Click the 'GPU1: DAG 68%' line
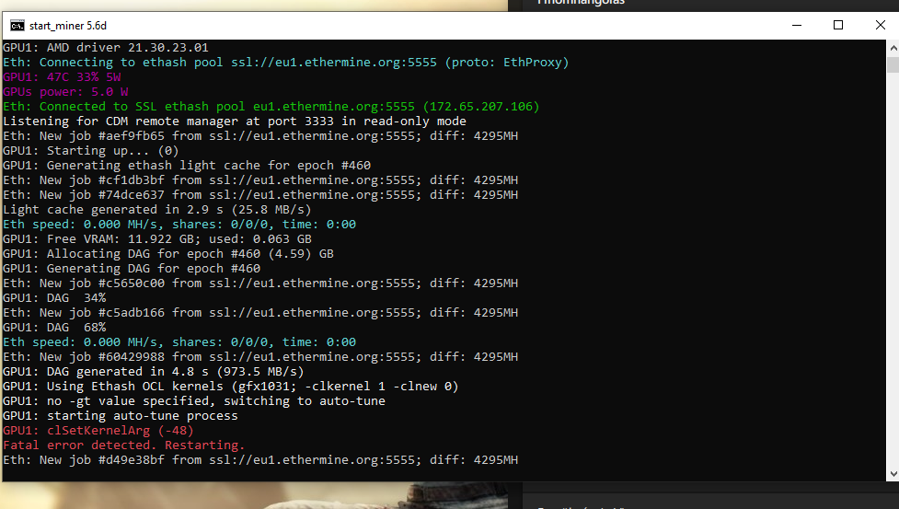 point(54,328)
